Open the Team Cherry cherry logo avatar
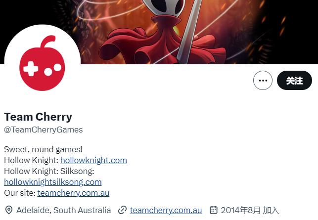Image resolution: width=318 pixels, height=220 pixels. [43, 63]
